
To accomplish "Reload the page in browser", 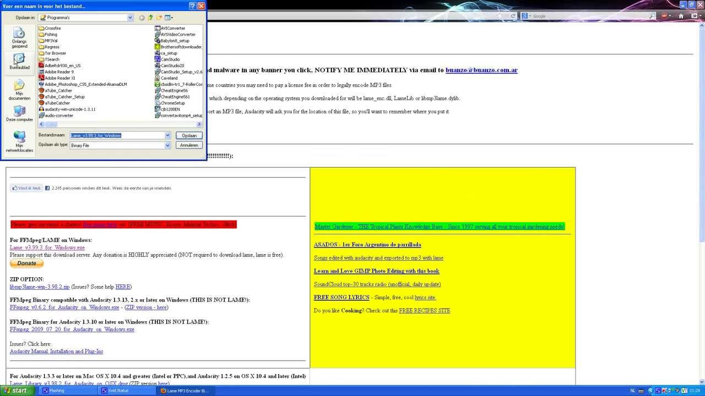I will point(513,16).
